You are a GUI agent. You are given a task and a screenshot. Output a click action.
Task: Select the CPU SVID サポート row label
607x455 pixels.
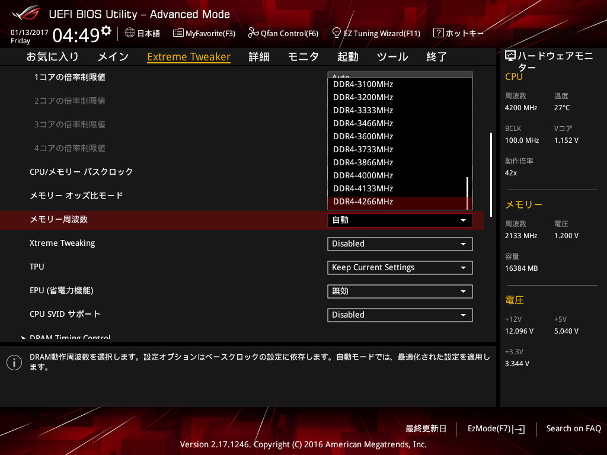(65, 314)
